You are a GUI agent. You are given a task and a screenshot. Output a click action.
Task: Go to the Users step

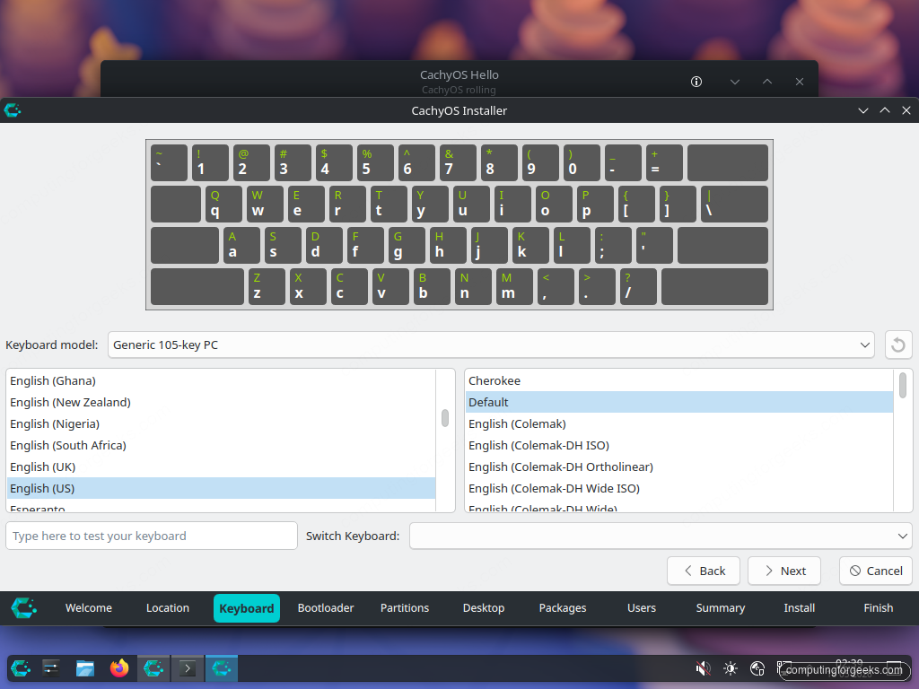point(641,607)
